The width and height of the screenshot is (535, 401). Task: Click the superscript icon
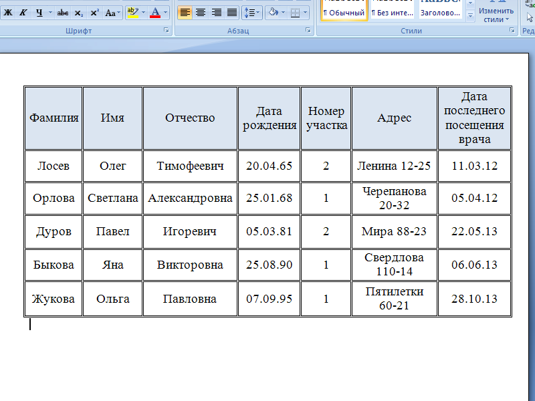(x=94, y=13)
